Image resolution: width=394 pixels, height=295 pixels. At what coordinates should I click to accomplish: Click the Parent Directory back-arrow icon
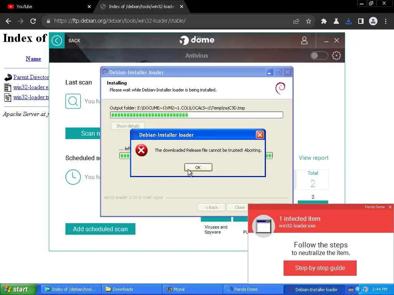click(8, 77)
